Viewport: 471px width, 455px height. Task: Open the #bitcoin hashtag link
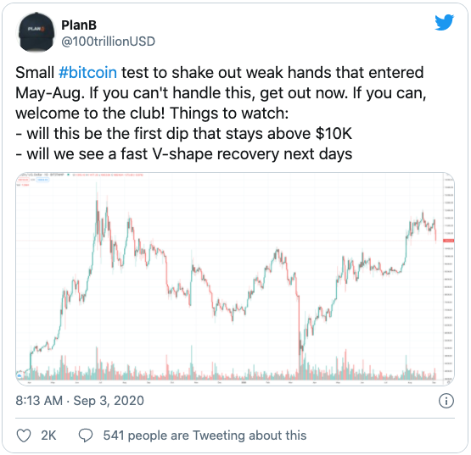click(87, 73)
